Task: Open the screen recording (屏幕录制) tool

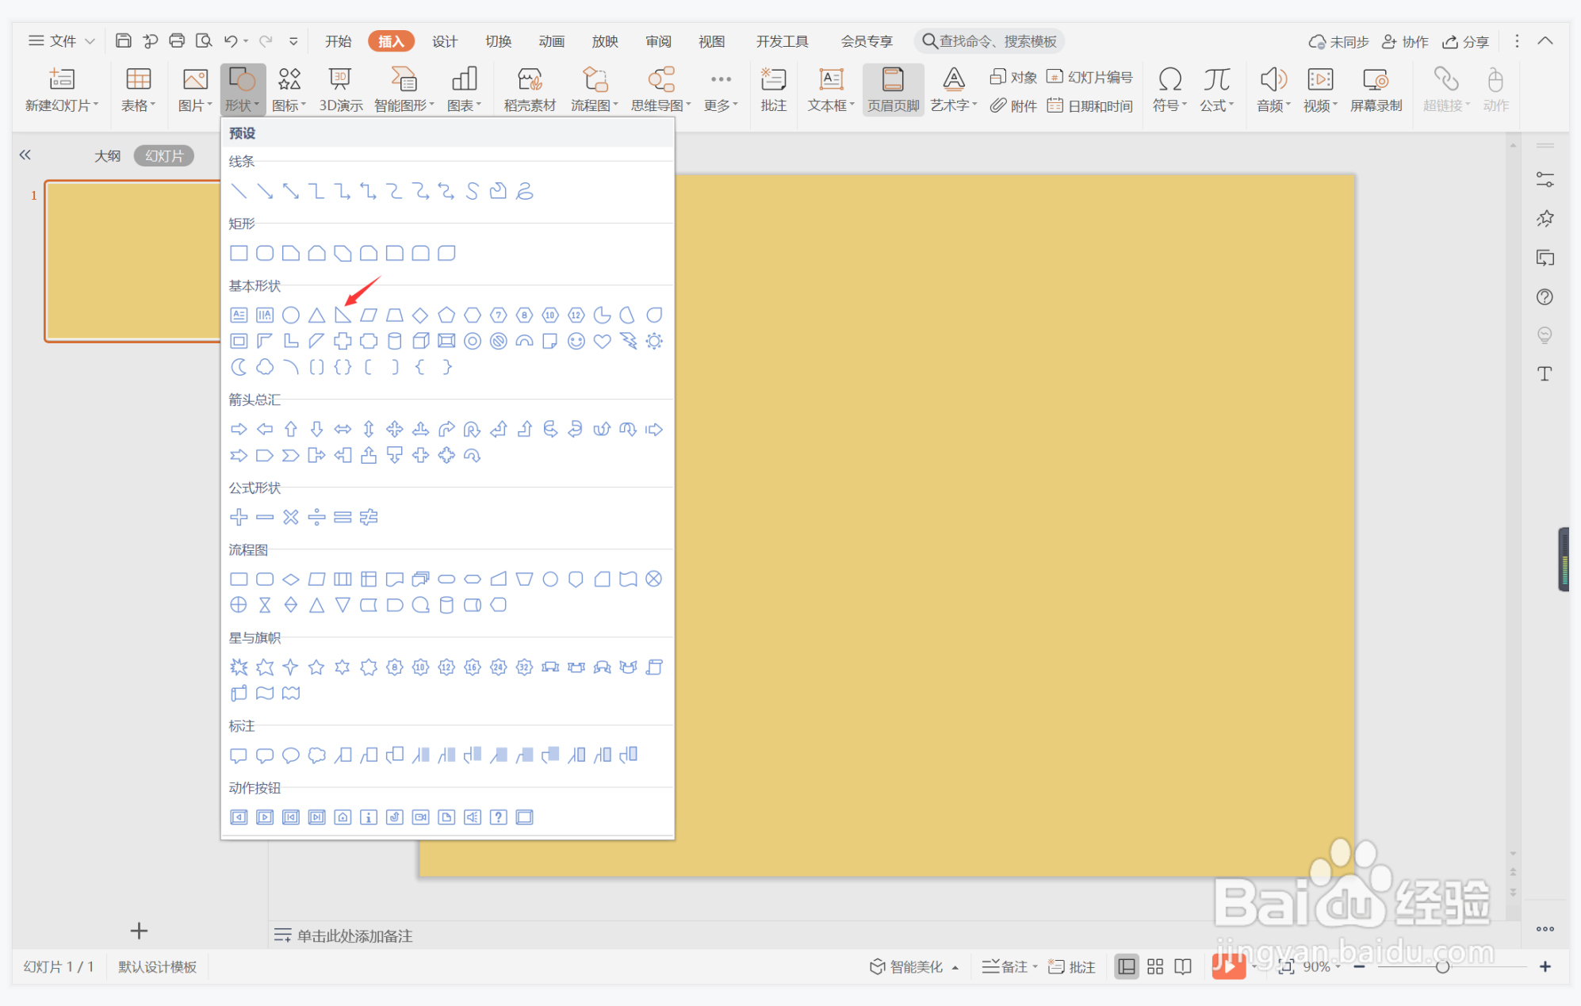Action: tap(1376, 89)
